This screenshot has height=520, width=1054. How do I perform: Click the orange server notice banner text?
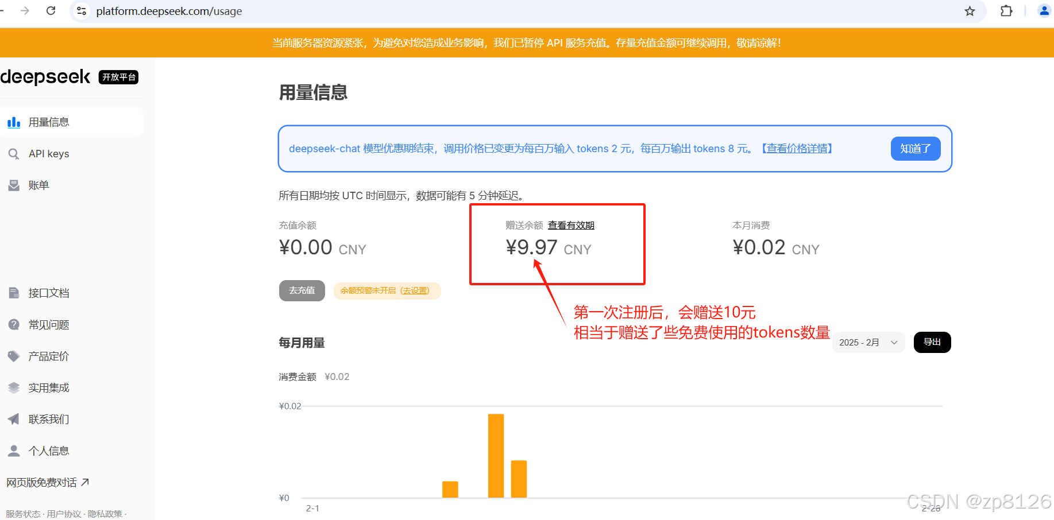[x=527, y=43]
